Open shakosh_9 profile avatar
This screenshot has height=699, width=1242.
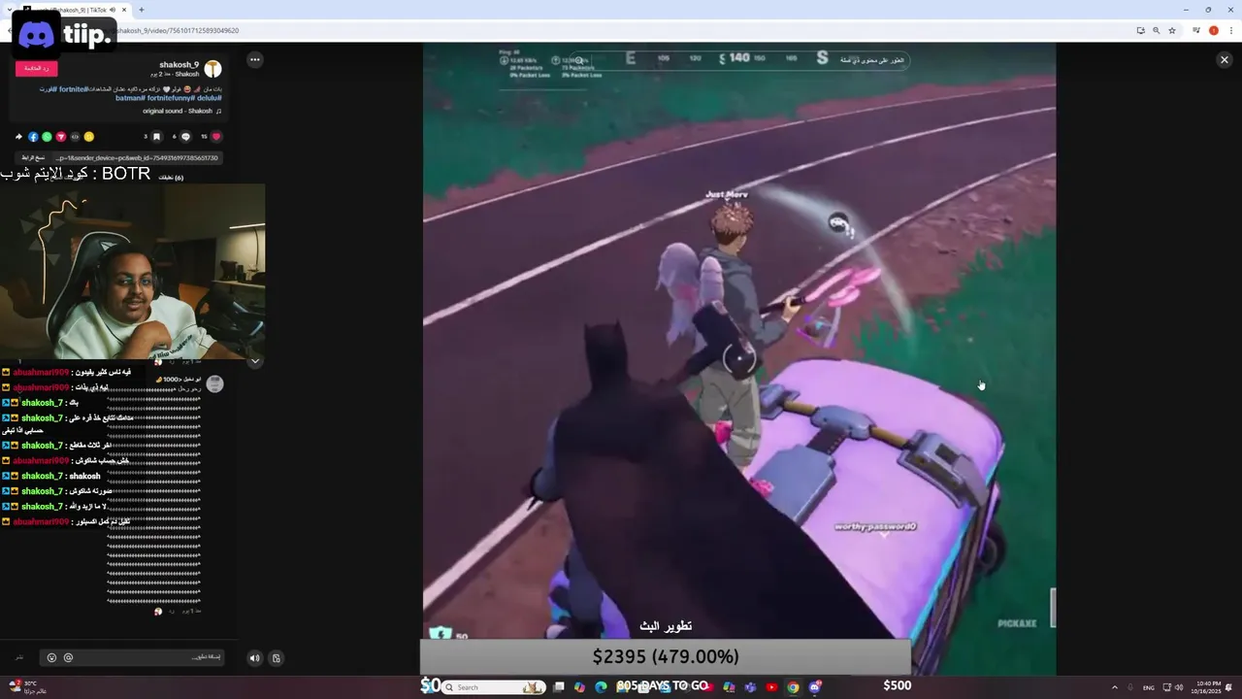(x=212, y=68)
